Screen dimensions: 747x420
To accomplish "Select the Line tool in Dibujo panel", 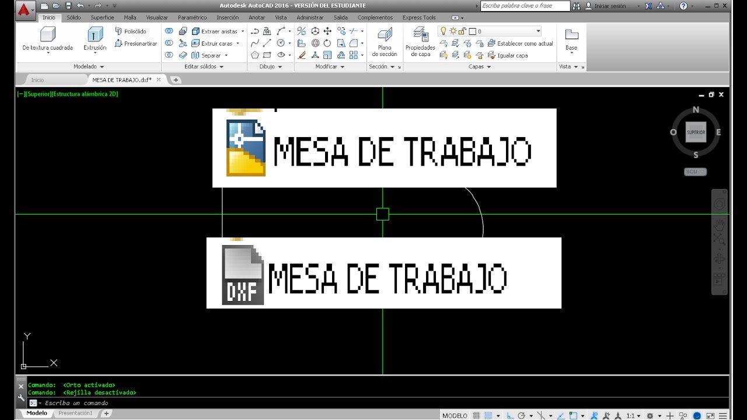I will (x=267, y=43).
